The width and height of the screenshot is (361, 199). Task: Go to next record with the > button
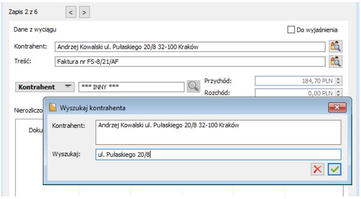pyautogui.click(x=84, y=12)
